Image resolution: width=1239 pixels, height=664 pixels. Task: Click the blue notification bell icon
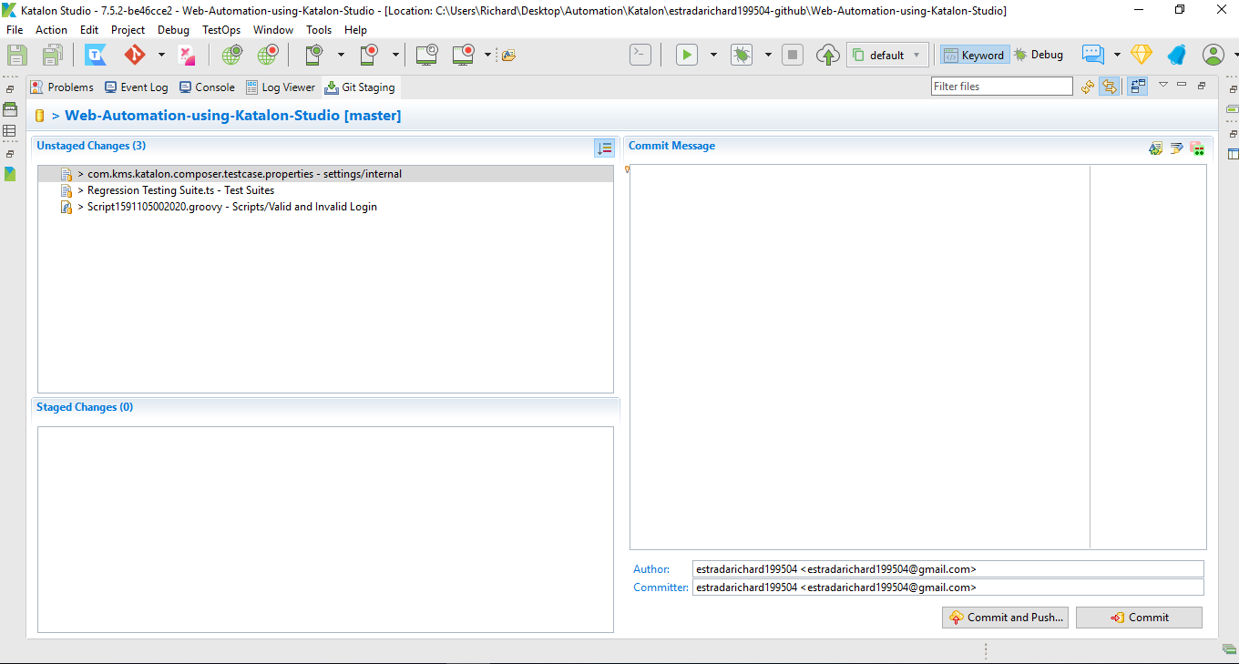[x=1177, y=55]
